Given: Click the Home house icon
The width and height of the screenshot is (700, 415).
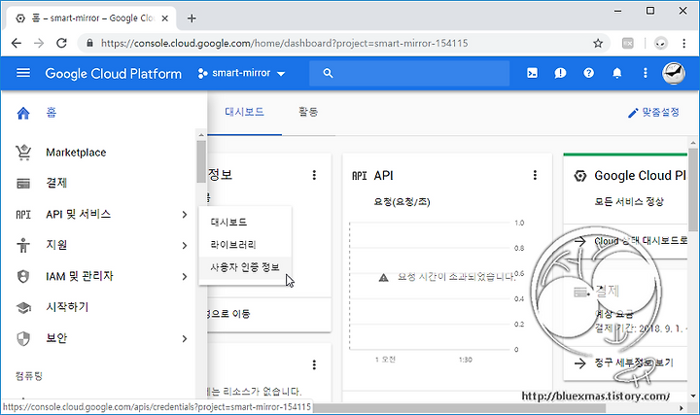Looking at the screenshot, I should click(23, 114).
